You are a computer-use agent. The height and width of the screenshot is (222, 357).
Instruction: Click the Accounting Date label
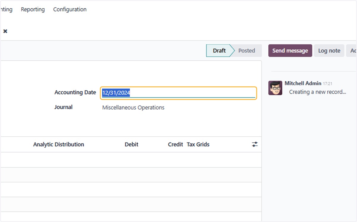[x=75, y=93]
